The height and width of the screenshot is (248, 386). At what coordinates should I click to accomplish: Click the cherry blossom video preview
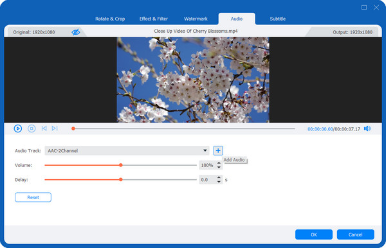click(193, 80)
